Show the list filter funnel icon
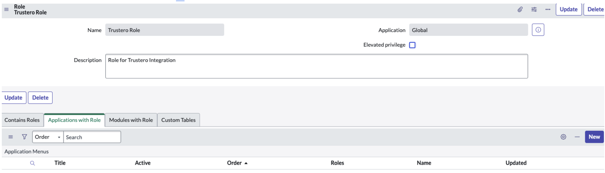Image resolution: width=605 pixels, height=173 pixels. pyautogui.click(x=24, y=137)
